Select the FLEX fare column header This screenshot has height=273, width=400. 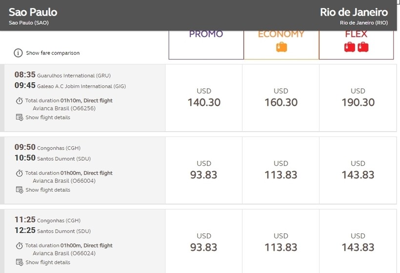[357, 45]
